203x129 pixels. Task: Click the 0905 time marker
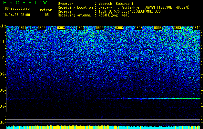[100, 28]
